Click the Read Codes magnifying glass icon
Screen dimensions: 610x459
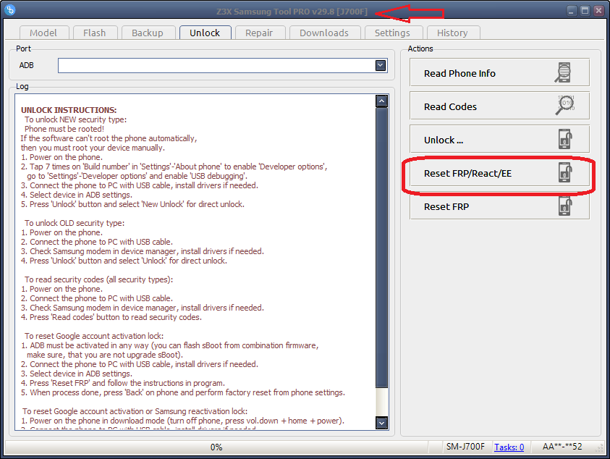tap(565, 105)
